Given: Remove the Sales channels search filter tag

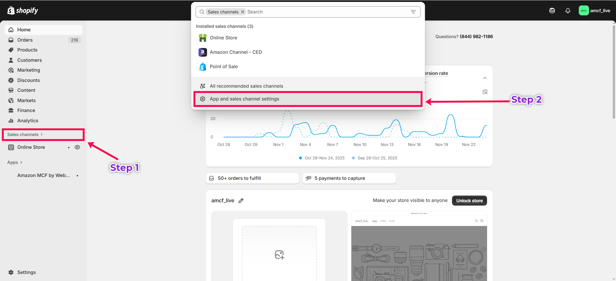Looking at the screenshot, I should [x=243, y=12].
